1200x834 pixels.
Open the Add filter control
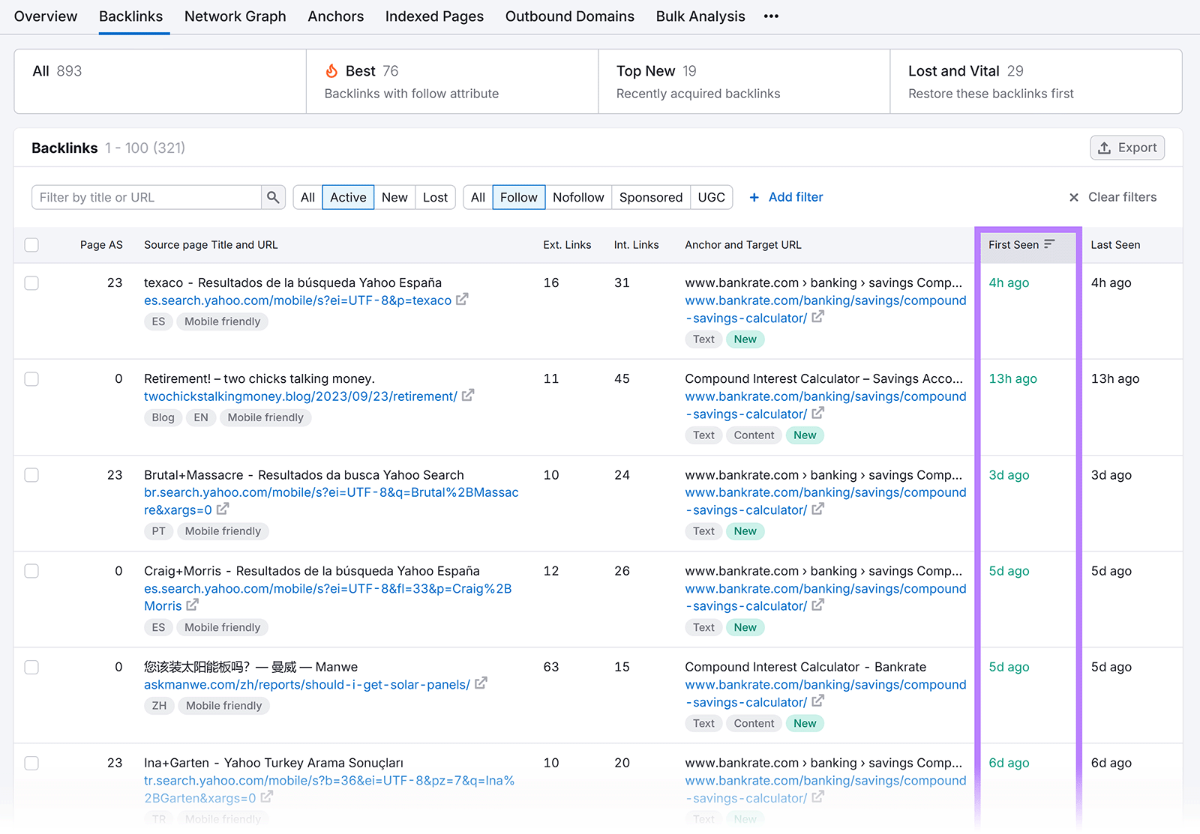(785, 197)
